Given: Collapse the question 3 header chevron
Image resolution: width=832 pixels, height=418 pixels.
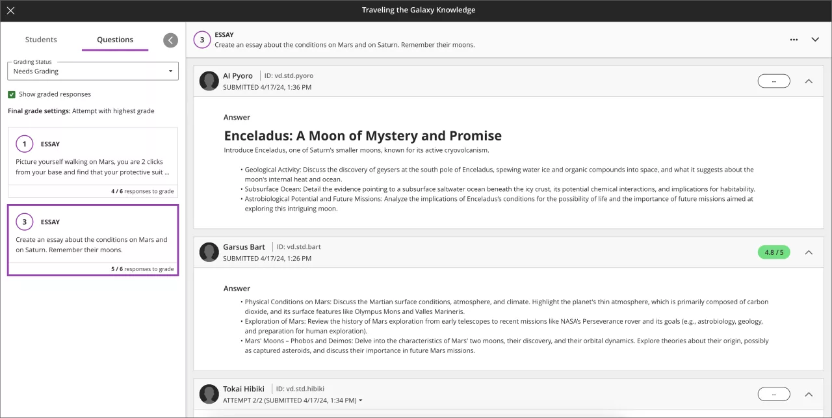Looking at the screenshot, I should pyautogui.click(x=815, y=40).
